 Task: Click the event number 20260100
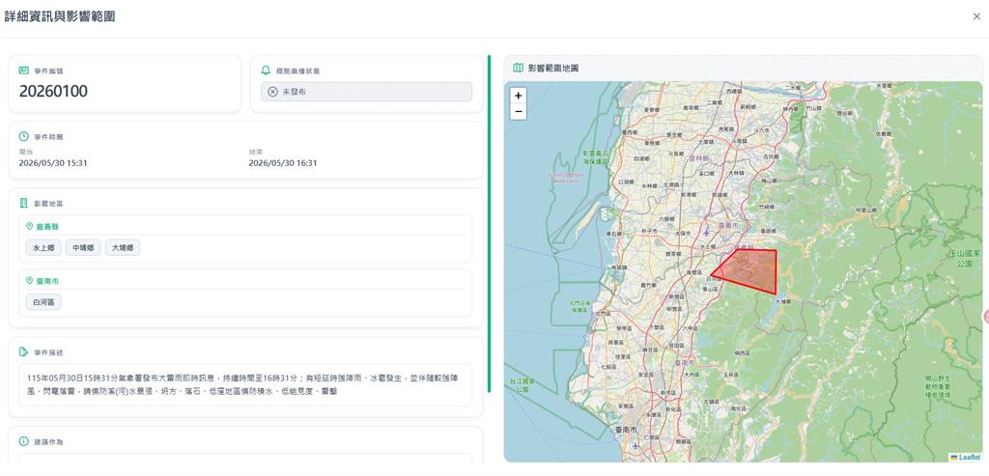(54, 92)
